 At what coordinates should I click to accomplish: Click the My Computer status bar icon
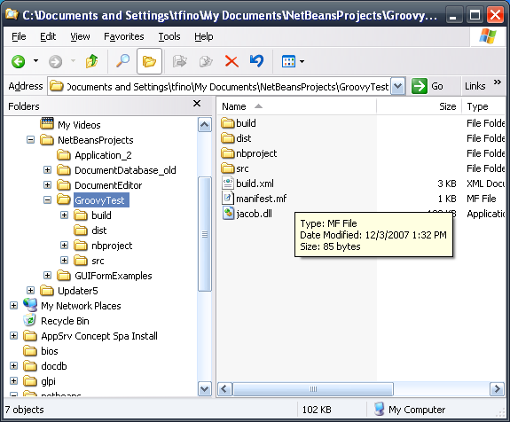(379, 409)
